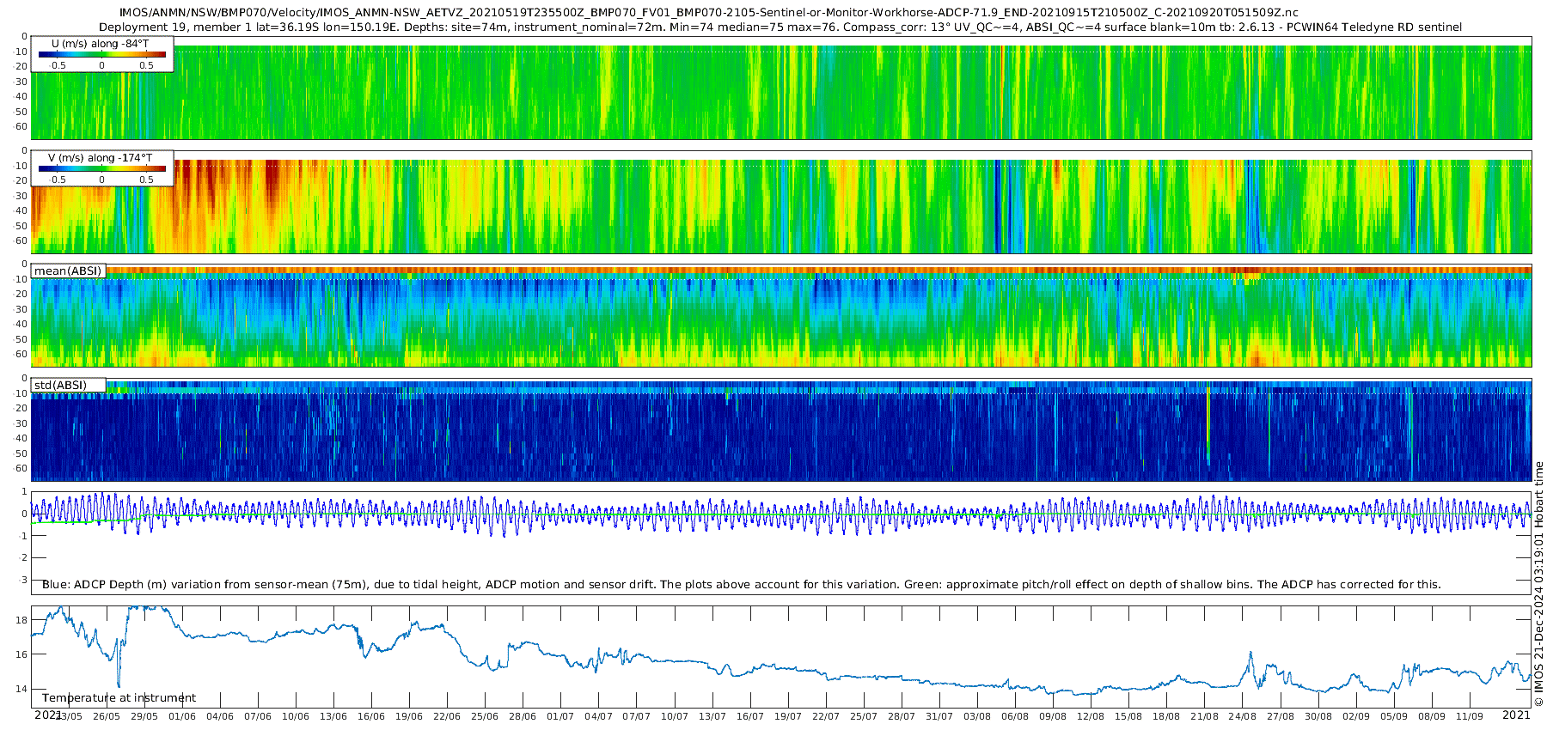Select the 11/09 date tick label

(x=1469, y=716)
